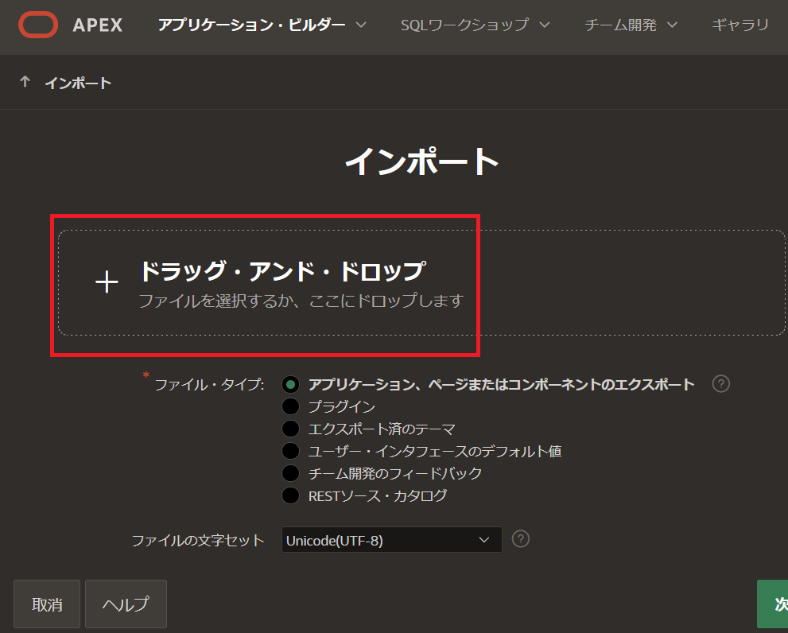Click the ドラッグ・アンド・ドロップ file drop zone
The height and width of the screenshot is (633, 788).
tap(421, 282)
